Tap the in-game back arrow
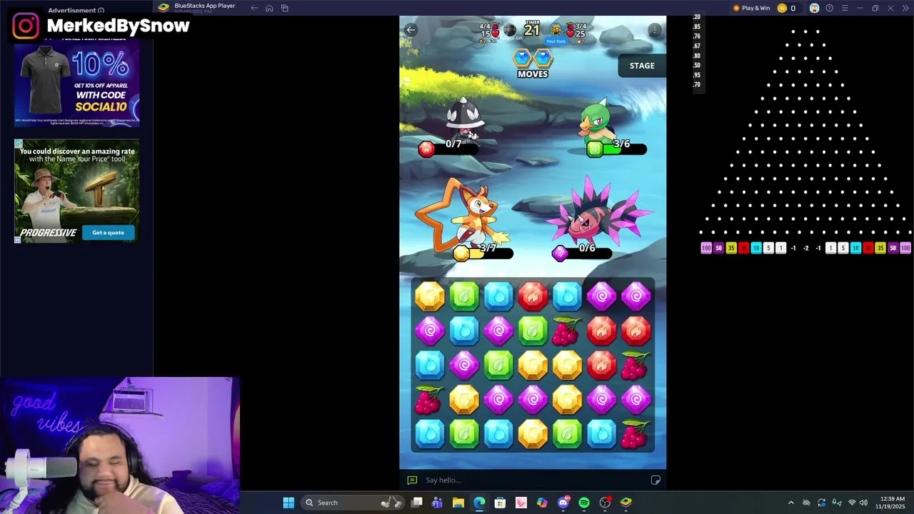 (x=411, y=30)
